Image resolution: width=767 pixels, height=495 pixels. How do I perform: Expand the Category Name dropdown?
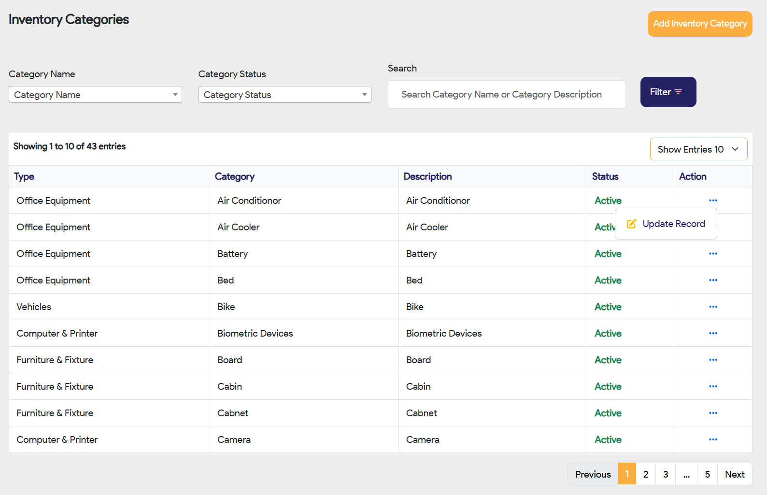point(95,95)
